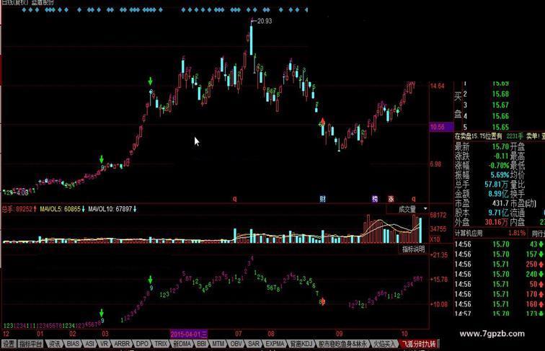The image size is (545, 351).
Task: Select the 背离KDJ indicator tab
Action: (x=301, y=344)
